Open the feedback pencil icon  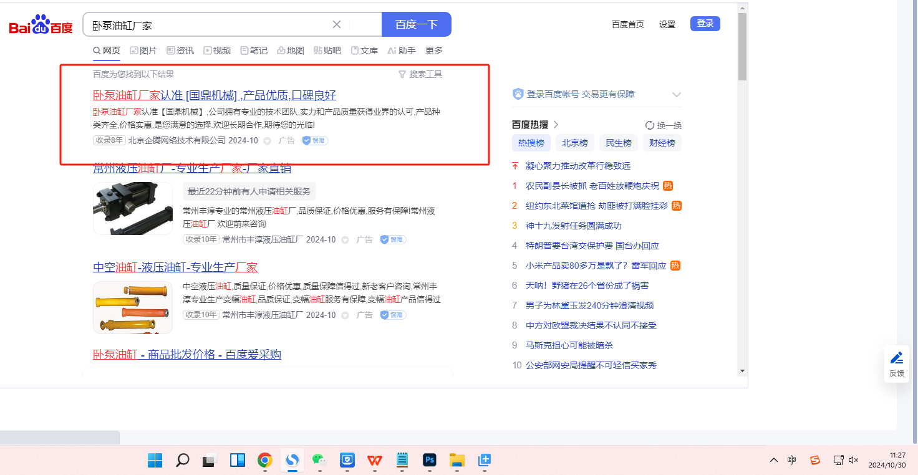tap(897, 358)
